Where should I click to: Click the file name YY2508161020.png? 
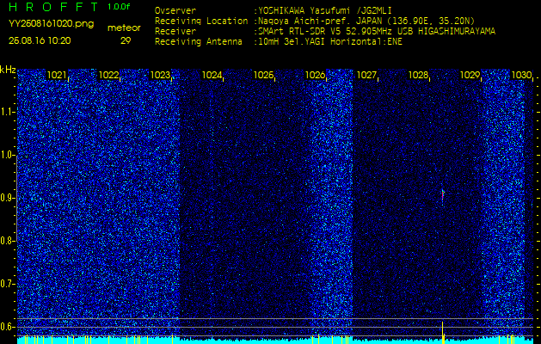[51, 24]
